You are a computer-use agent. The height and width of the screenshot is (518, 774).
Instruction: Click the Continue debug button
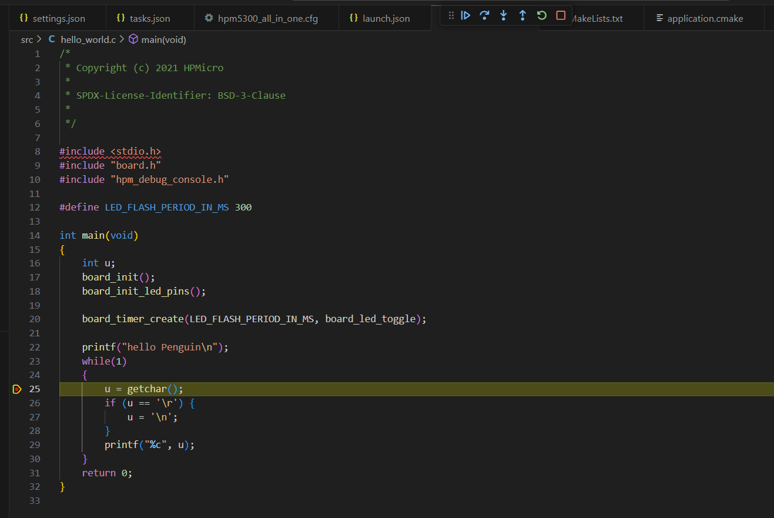point(465,16)
